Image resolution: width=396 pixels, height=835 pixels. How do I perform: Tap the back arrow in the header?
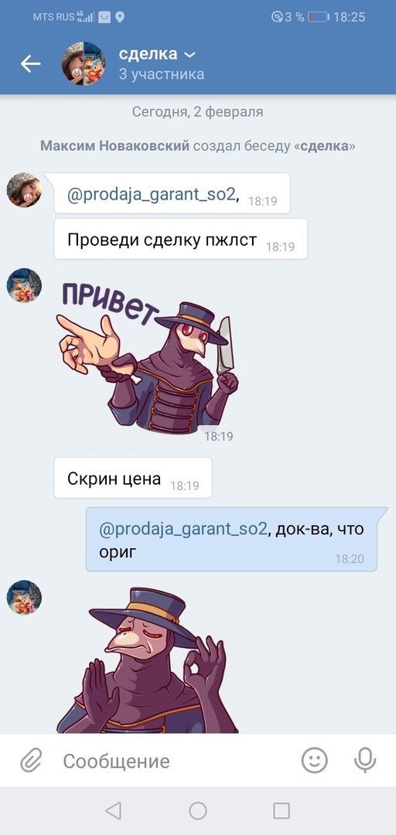[30, 64]
